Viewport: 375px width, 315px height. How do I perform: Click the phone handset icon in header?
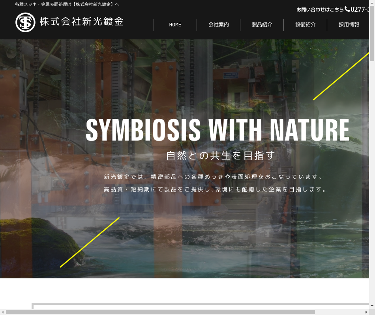(x=347, y=9)
